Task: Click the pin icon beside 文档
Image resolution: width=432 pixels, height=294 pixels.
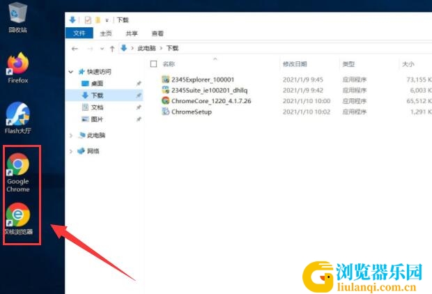Action: (139, 107)
